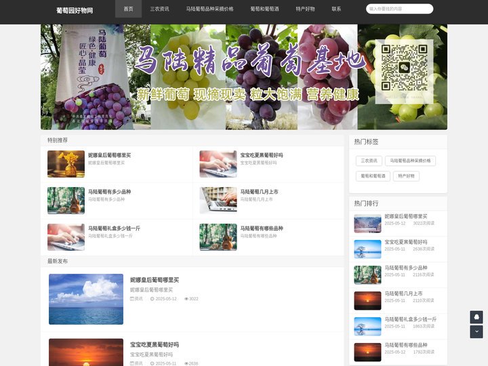The width and height of the screenshot is (488, 366).
Task: Focus the search input in the header
Action: 400,9
